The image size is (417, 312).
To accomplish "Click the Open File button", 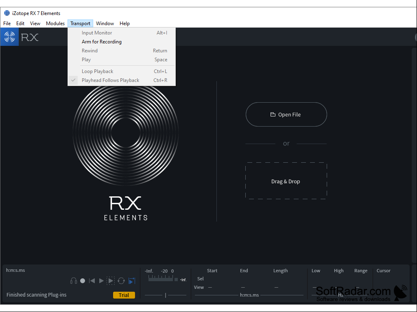I will [286, 114].
